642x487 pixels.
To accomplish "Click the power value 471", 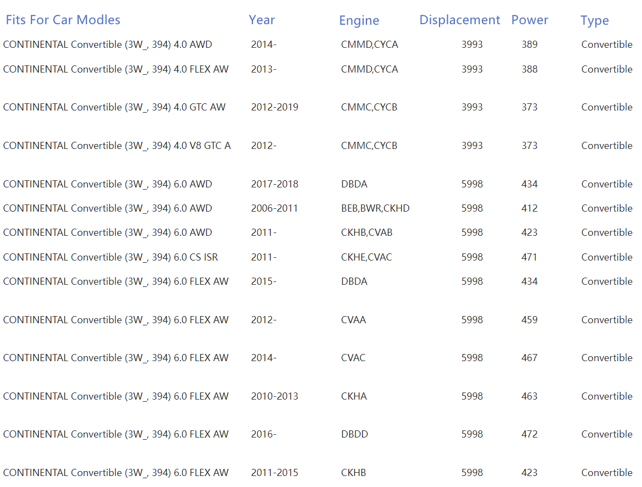I will (x=529, y=257).
